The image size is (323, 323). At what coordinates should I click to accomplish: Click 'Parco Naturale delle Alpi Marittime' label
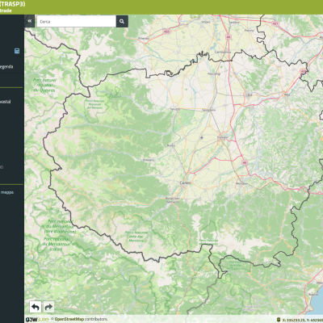136,237
